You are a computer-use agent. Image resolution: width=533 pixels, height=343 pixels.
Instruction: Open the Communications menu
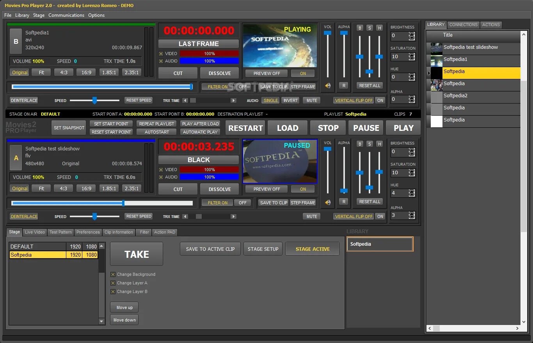[x=66, y=15]
